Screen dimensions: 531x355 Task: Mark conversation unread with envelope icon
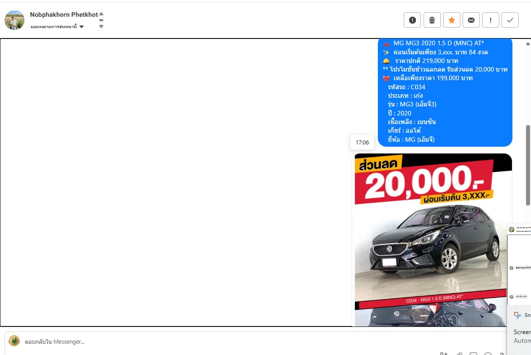(471, 20)
